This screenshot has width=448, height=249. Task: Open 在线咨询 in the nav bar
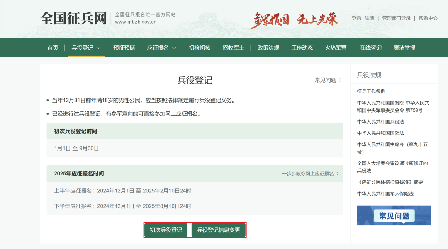point(370,48)
